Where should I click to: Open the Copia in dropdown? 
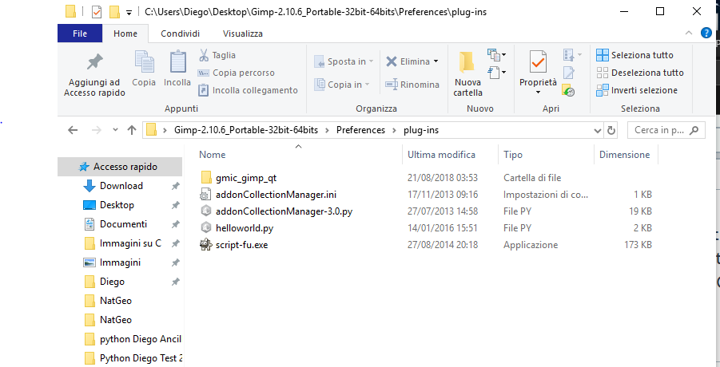[342, 85]
